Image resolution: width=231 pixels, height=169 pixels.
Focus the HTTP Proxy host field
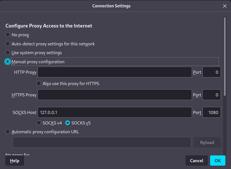[x=115, y=72]
